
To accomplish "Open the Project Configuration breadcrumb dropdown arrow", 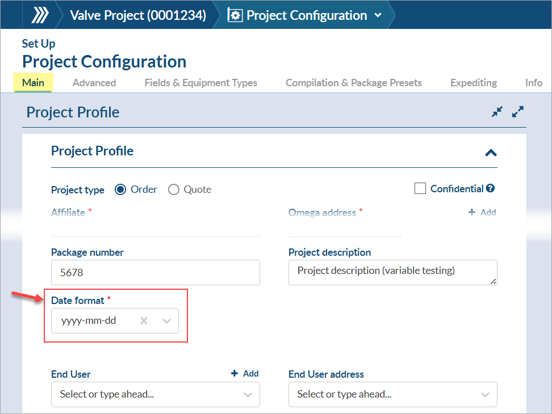I will coord(378,15).
